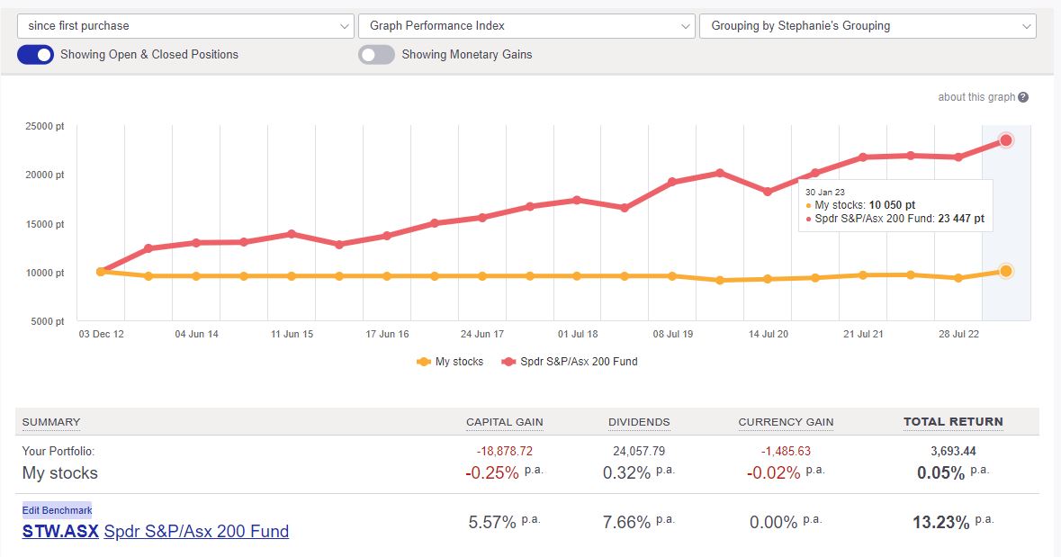Open the "since first purchase" date range dropdown
The image size is (1061, 557).
pyautogui.click(x=184, y=26)
